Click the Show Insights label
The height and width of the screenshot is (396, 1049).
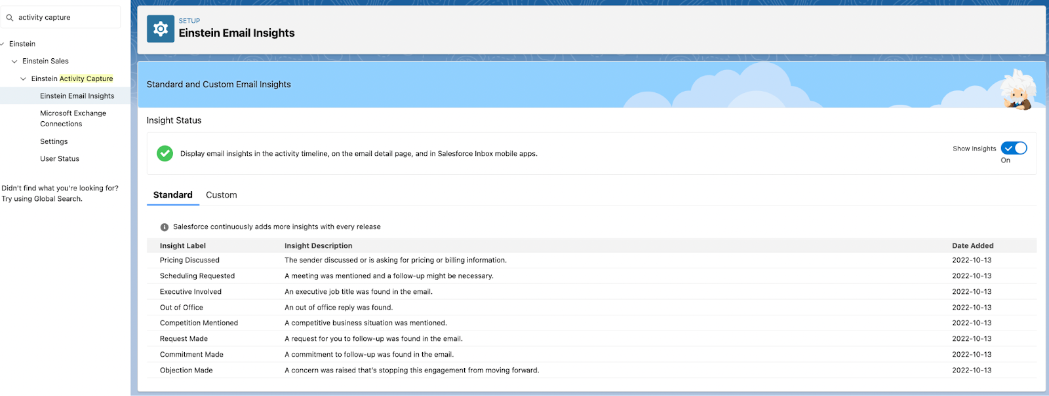[974, 149]
